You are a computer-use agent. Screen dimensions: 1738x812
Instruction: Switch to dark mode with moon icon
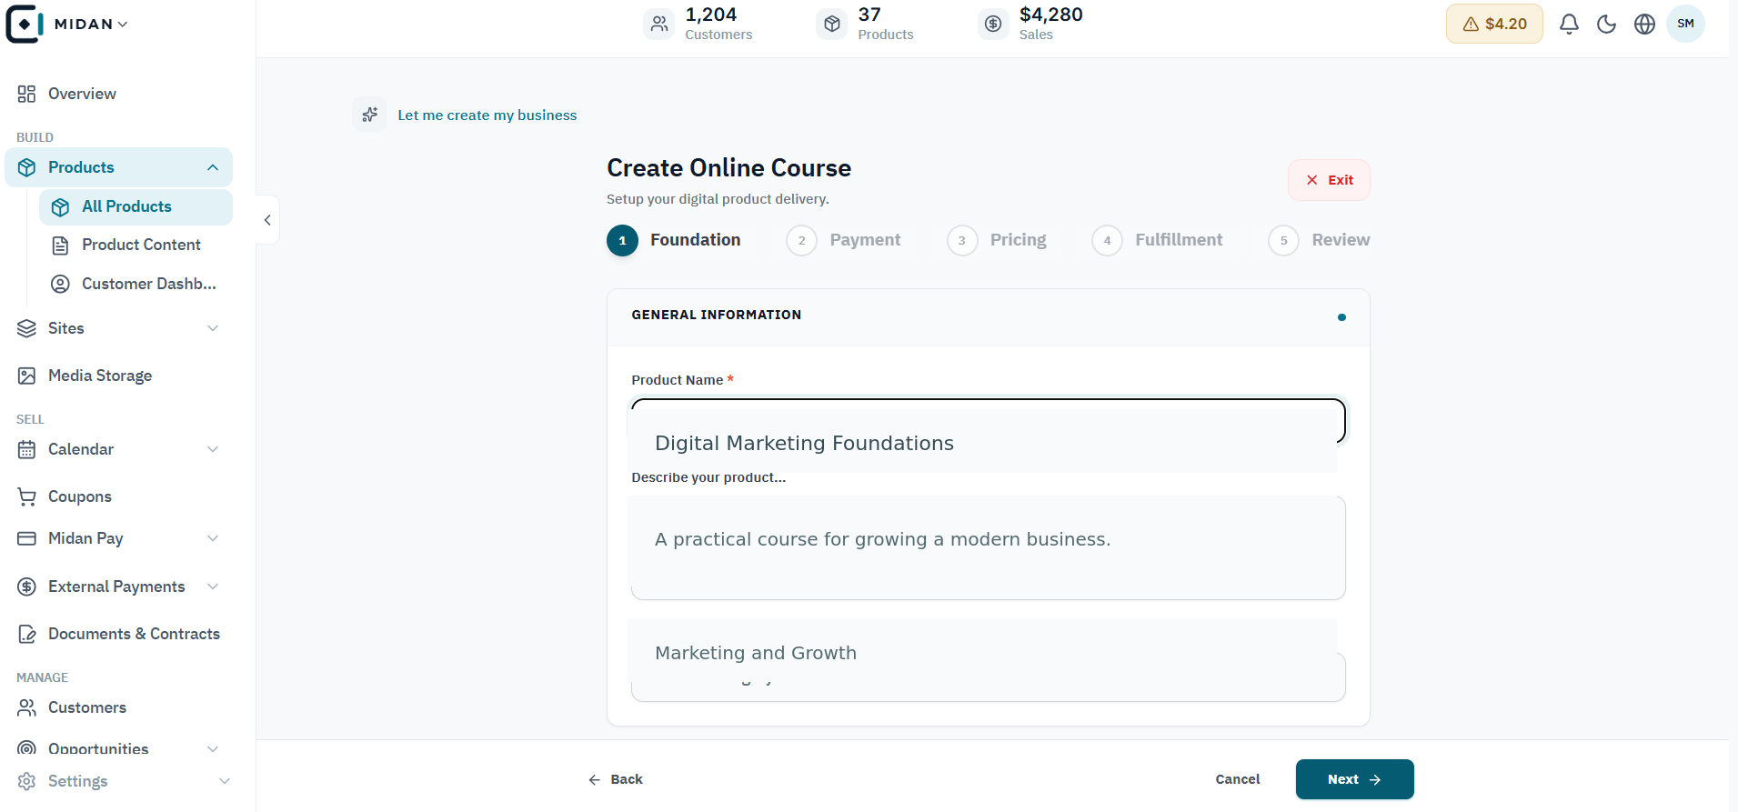click(x=1607, y=25)
